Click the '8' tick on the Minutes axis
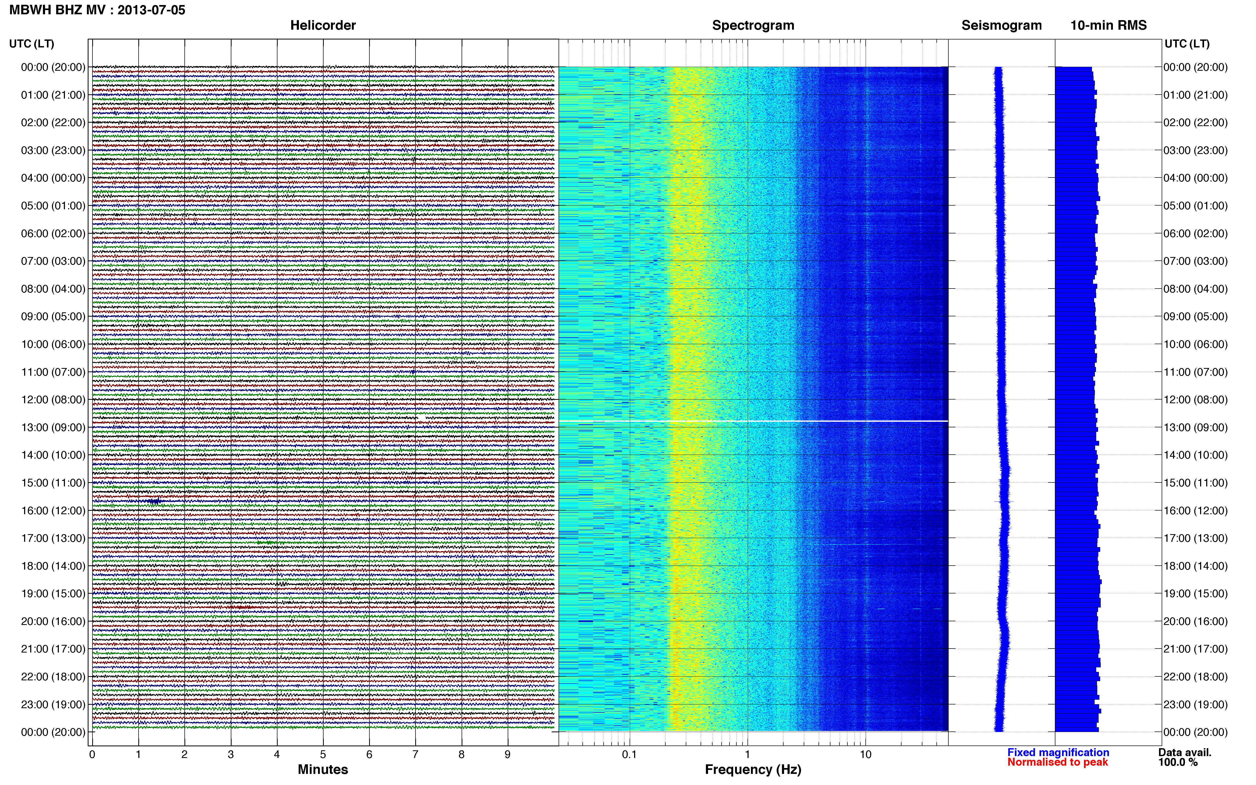This screenshot has width=1256, height=785. click(x=462, y=754)
